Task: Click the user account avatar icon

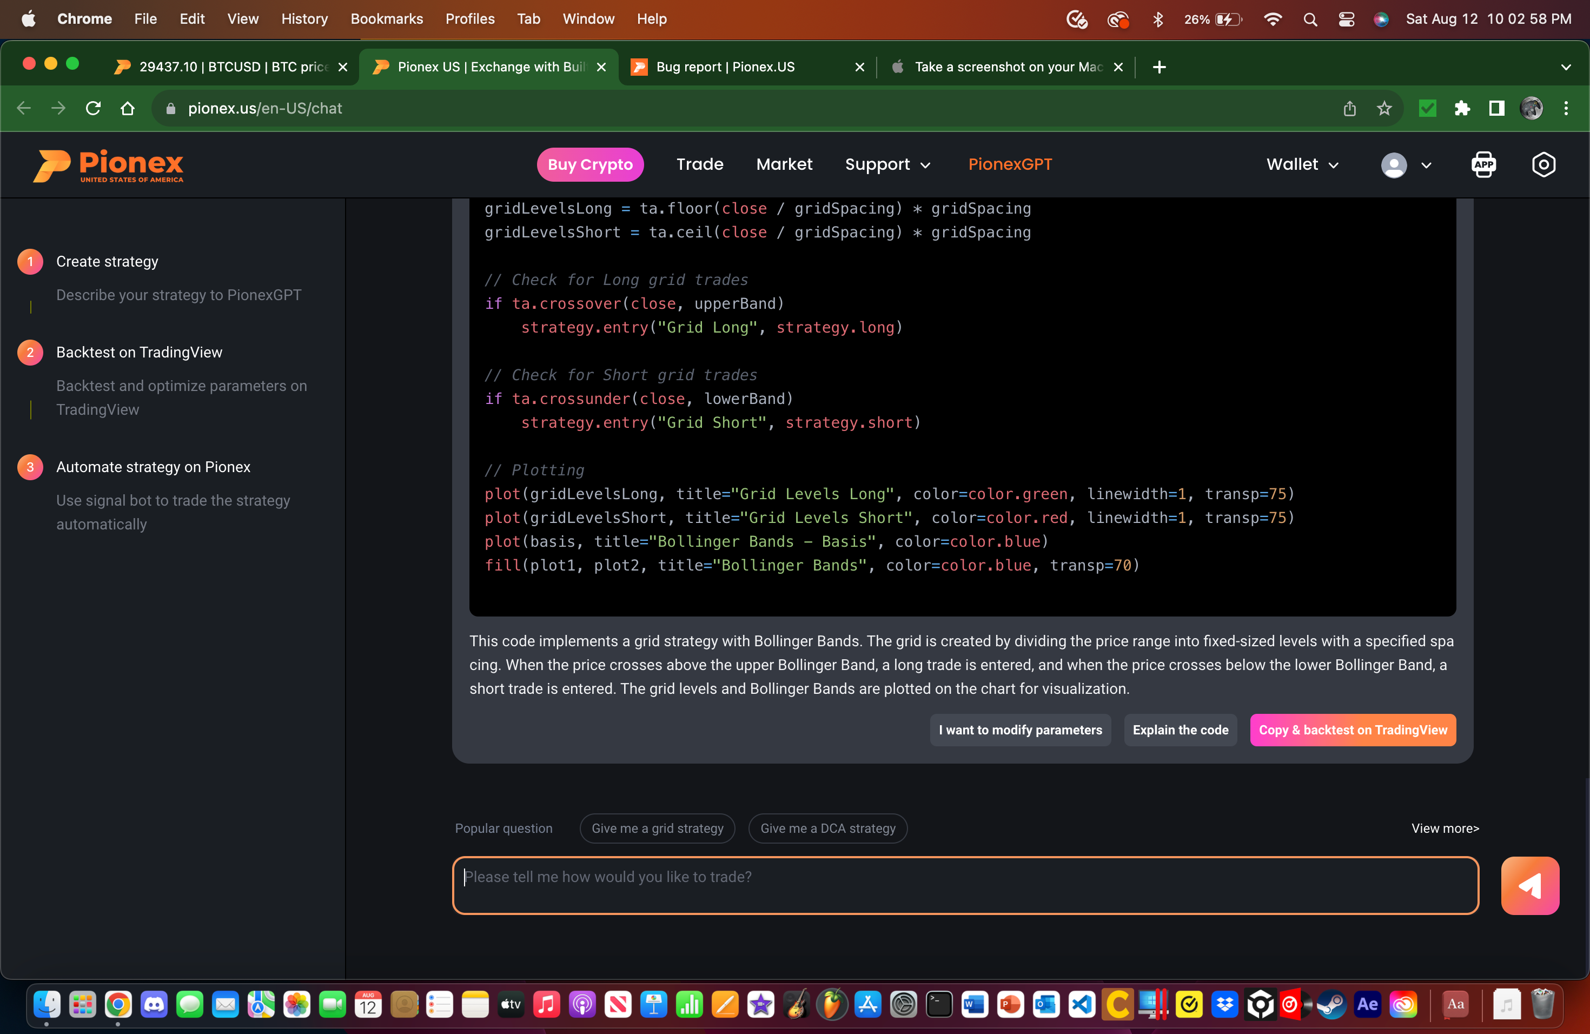Action: click(x=1394, y=165)
